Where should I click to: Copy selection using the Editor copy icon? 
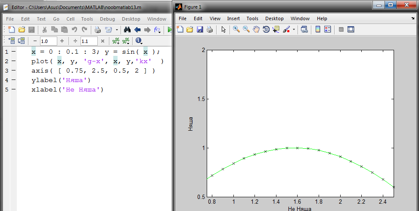point(55,30)
